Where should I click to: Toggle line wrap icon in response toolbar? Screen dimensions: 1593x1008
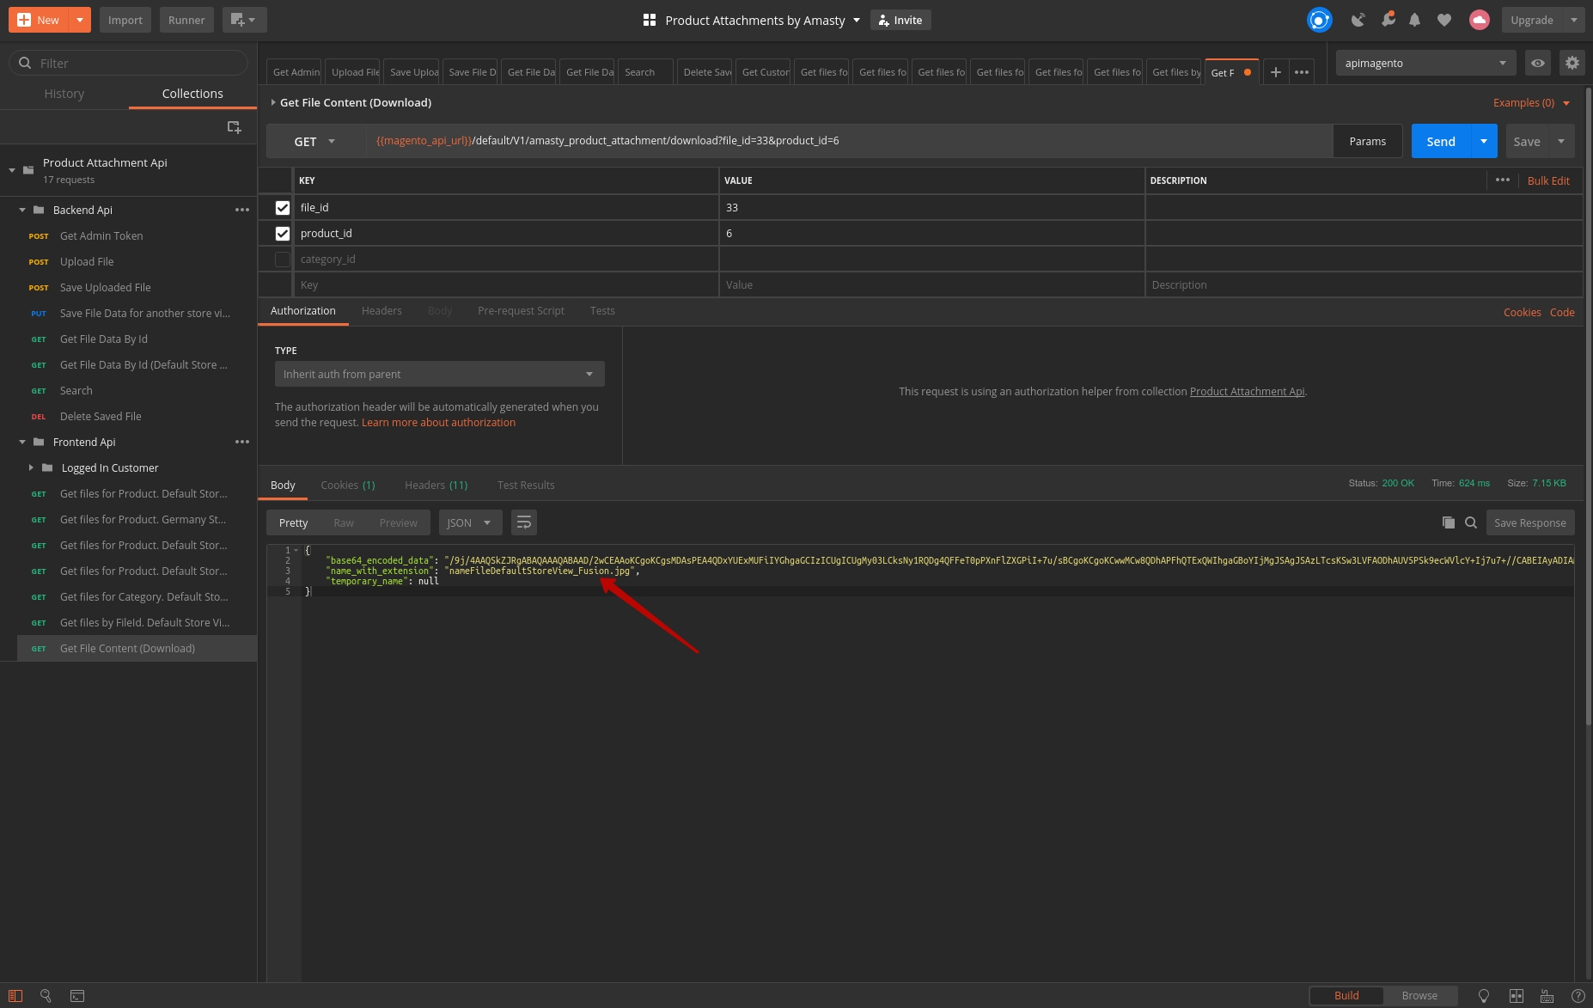pos(523,522)
